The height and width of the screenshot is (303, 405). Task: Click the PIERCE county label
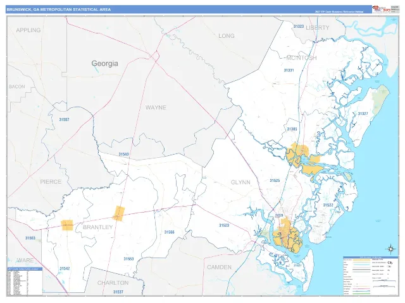51,182
